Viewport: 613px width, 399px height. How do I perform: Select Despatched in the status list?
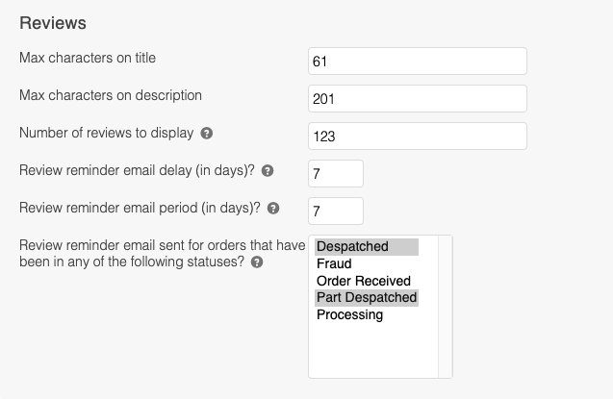[x=352, y=246]
